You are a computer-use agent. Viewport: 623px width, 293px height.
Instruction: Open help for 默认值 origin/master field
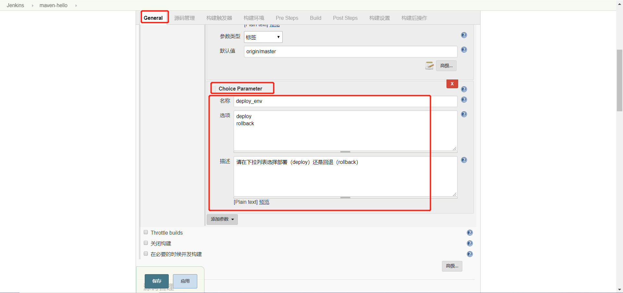(x=464, y=50)
